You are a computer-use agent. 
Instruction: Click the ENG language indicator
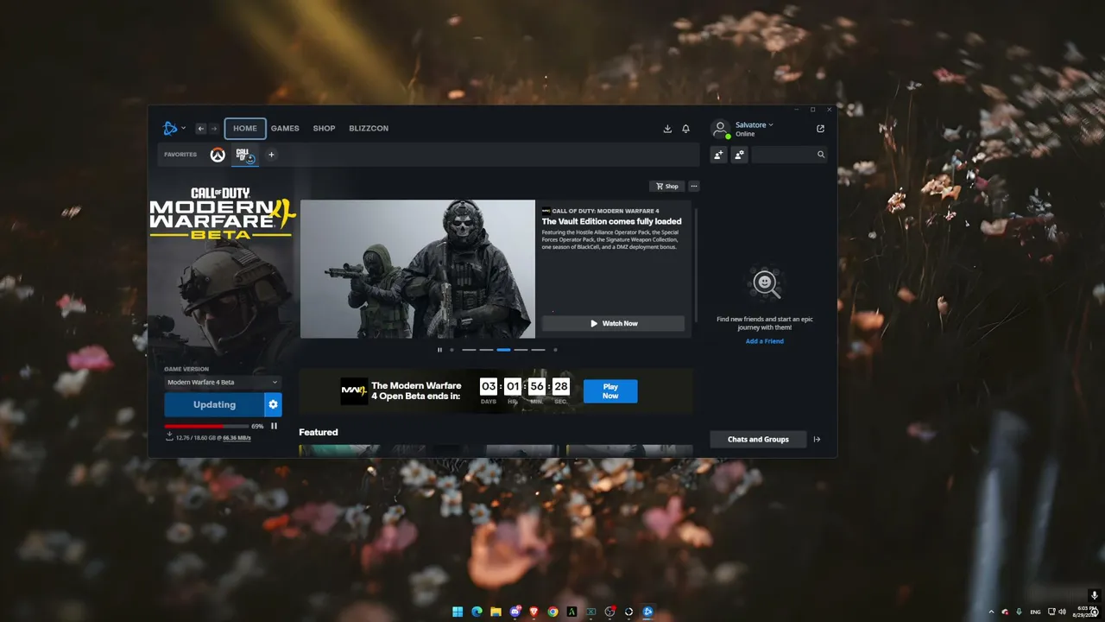1035,612
